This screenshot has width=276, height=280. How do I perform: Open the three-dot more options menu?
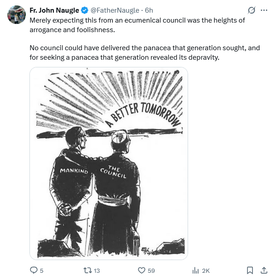pyautogui.click(x=264, y=10)
